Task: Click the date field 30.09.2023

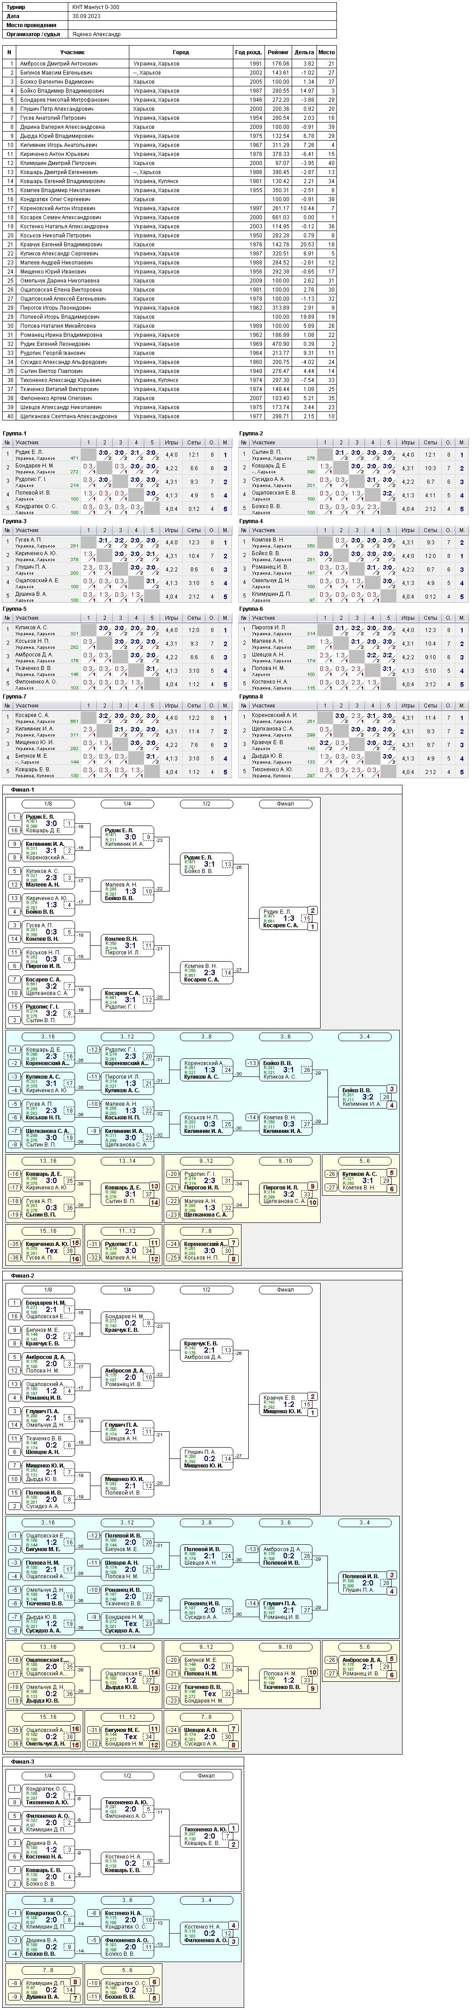Action: coord(87,16)
